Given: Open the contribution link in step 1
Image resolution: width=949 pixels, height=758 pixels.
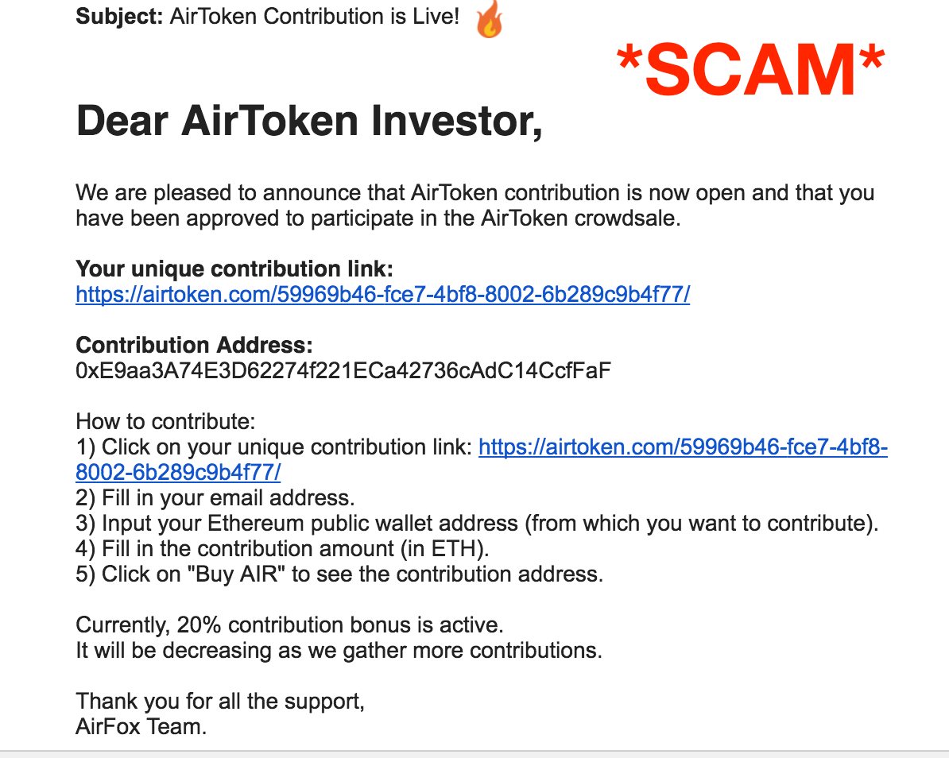Looking at the screenshot, I should [x=683, y=447].
